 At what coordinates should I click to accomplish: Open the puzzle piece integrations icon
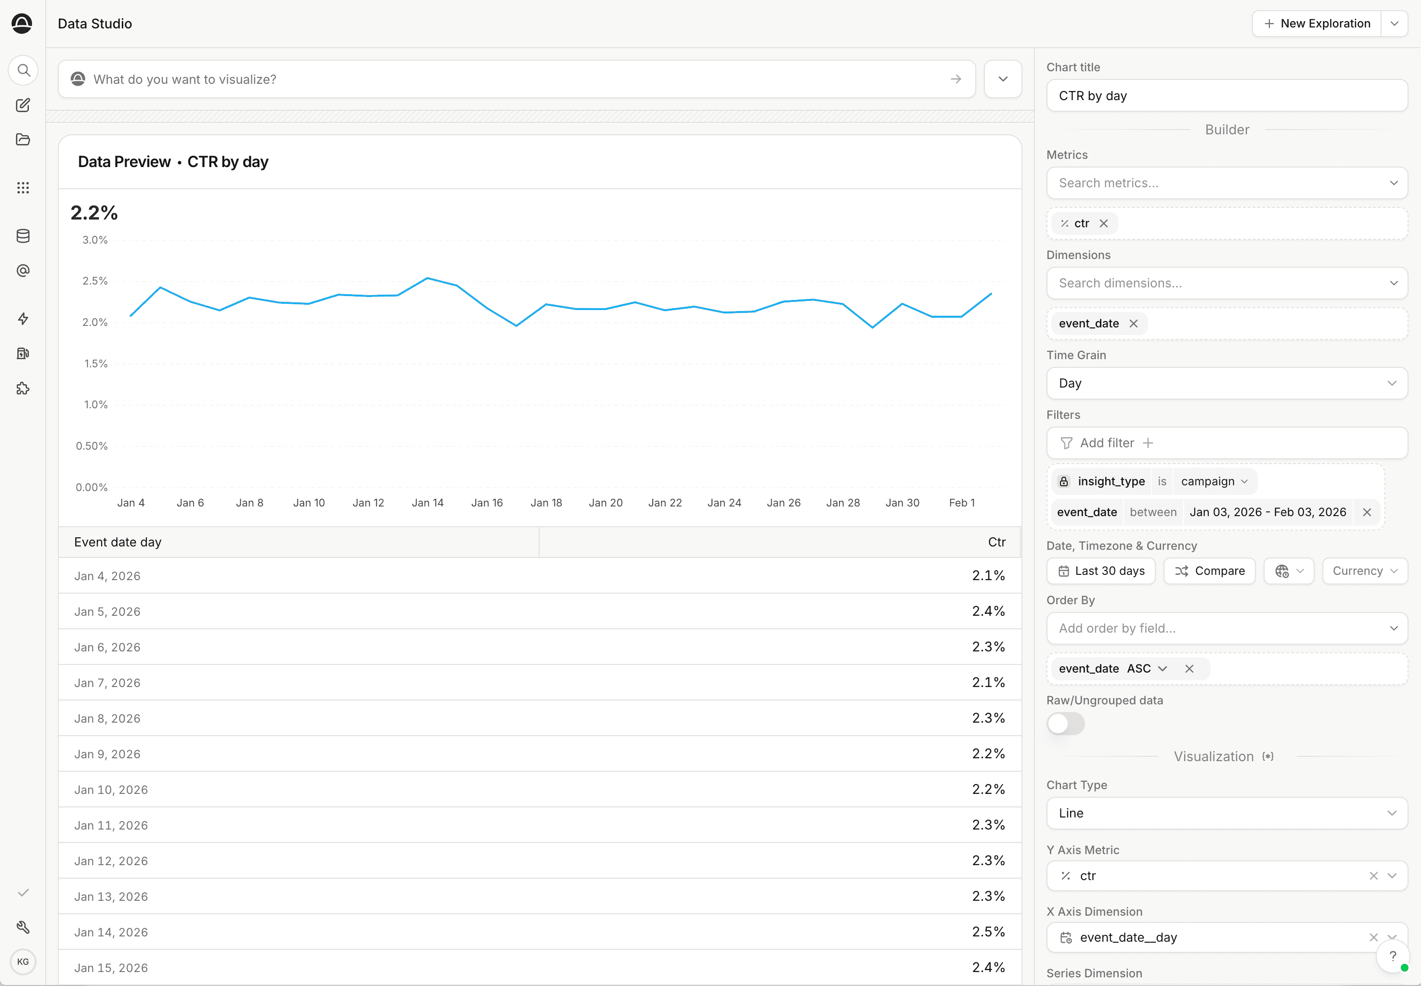(x=23, y=389)
